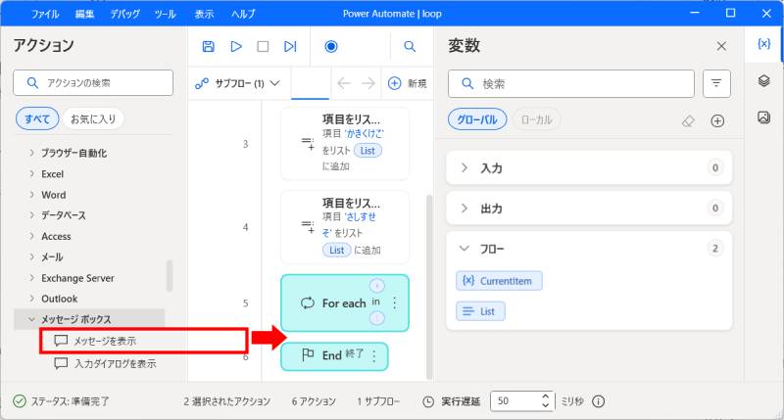
Task: Open the サブフロー dropdown
Action: (238, 83)
